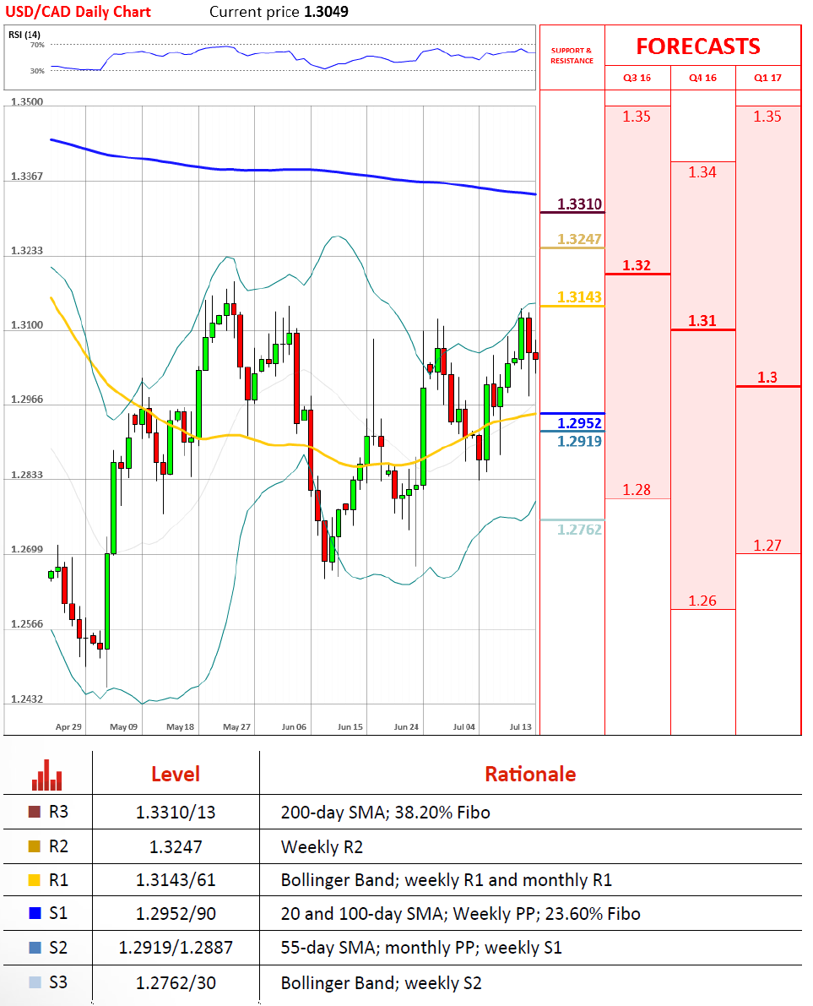813x1006 pixels.
Task: Click the 1.2762 support level label
Action: point(579,530)
